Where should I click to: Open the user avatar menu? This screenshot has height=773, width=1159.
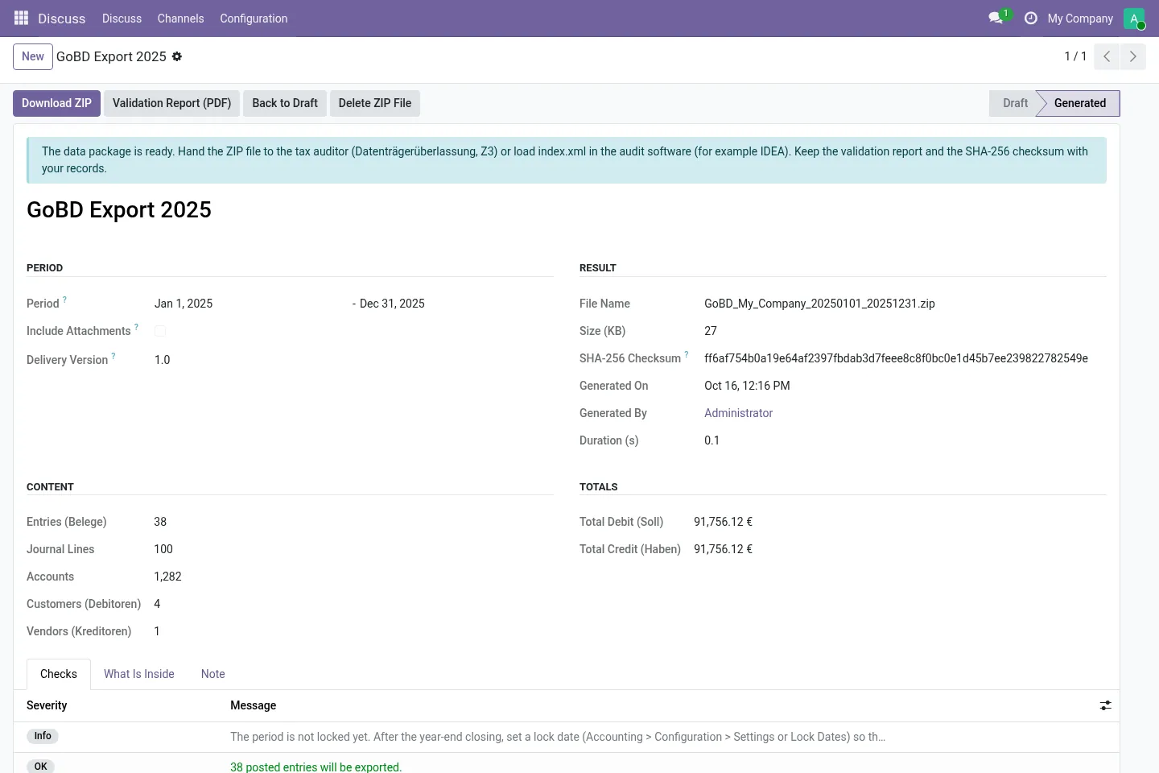[1134, 19]
